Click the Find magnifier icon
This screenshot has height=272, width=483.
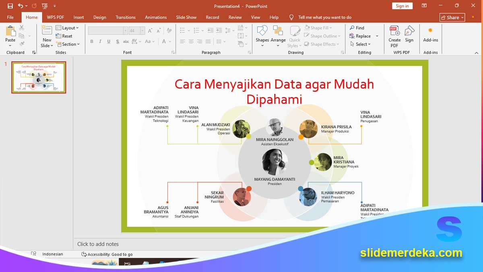point(352,28)
